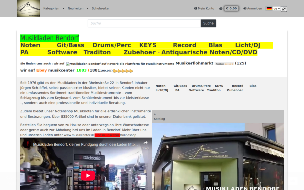Viewport: 304px width, 190px height.
Task: Click Anmelden to log in
Action: click(x=253, y=8)
